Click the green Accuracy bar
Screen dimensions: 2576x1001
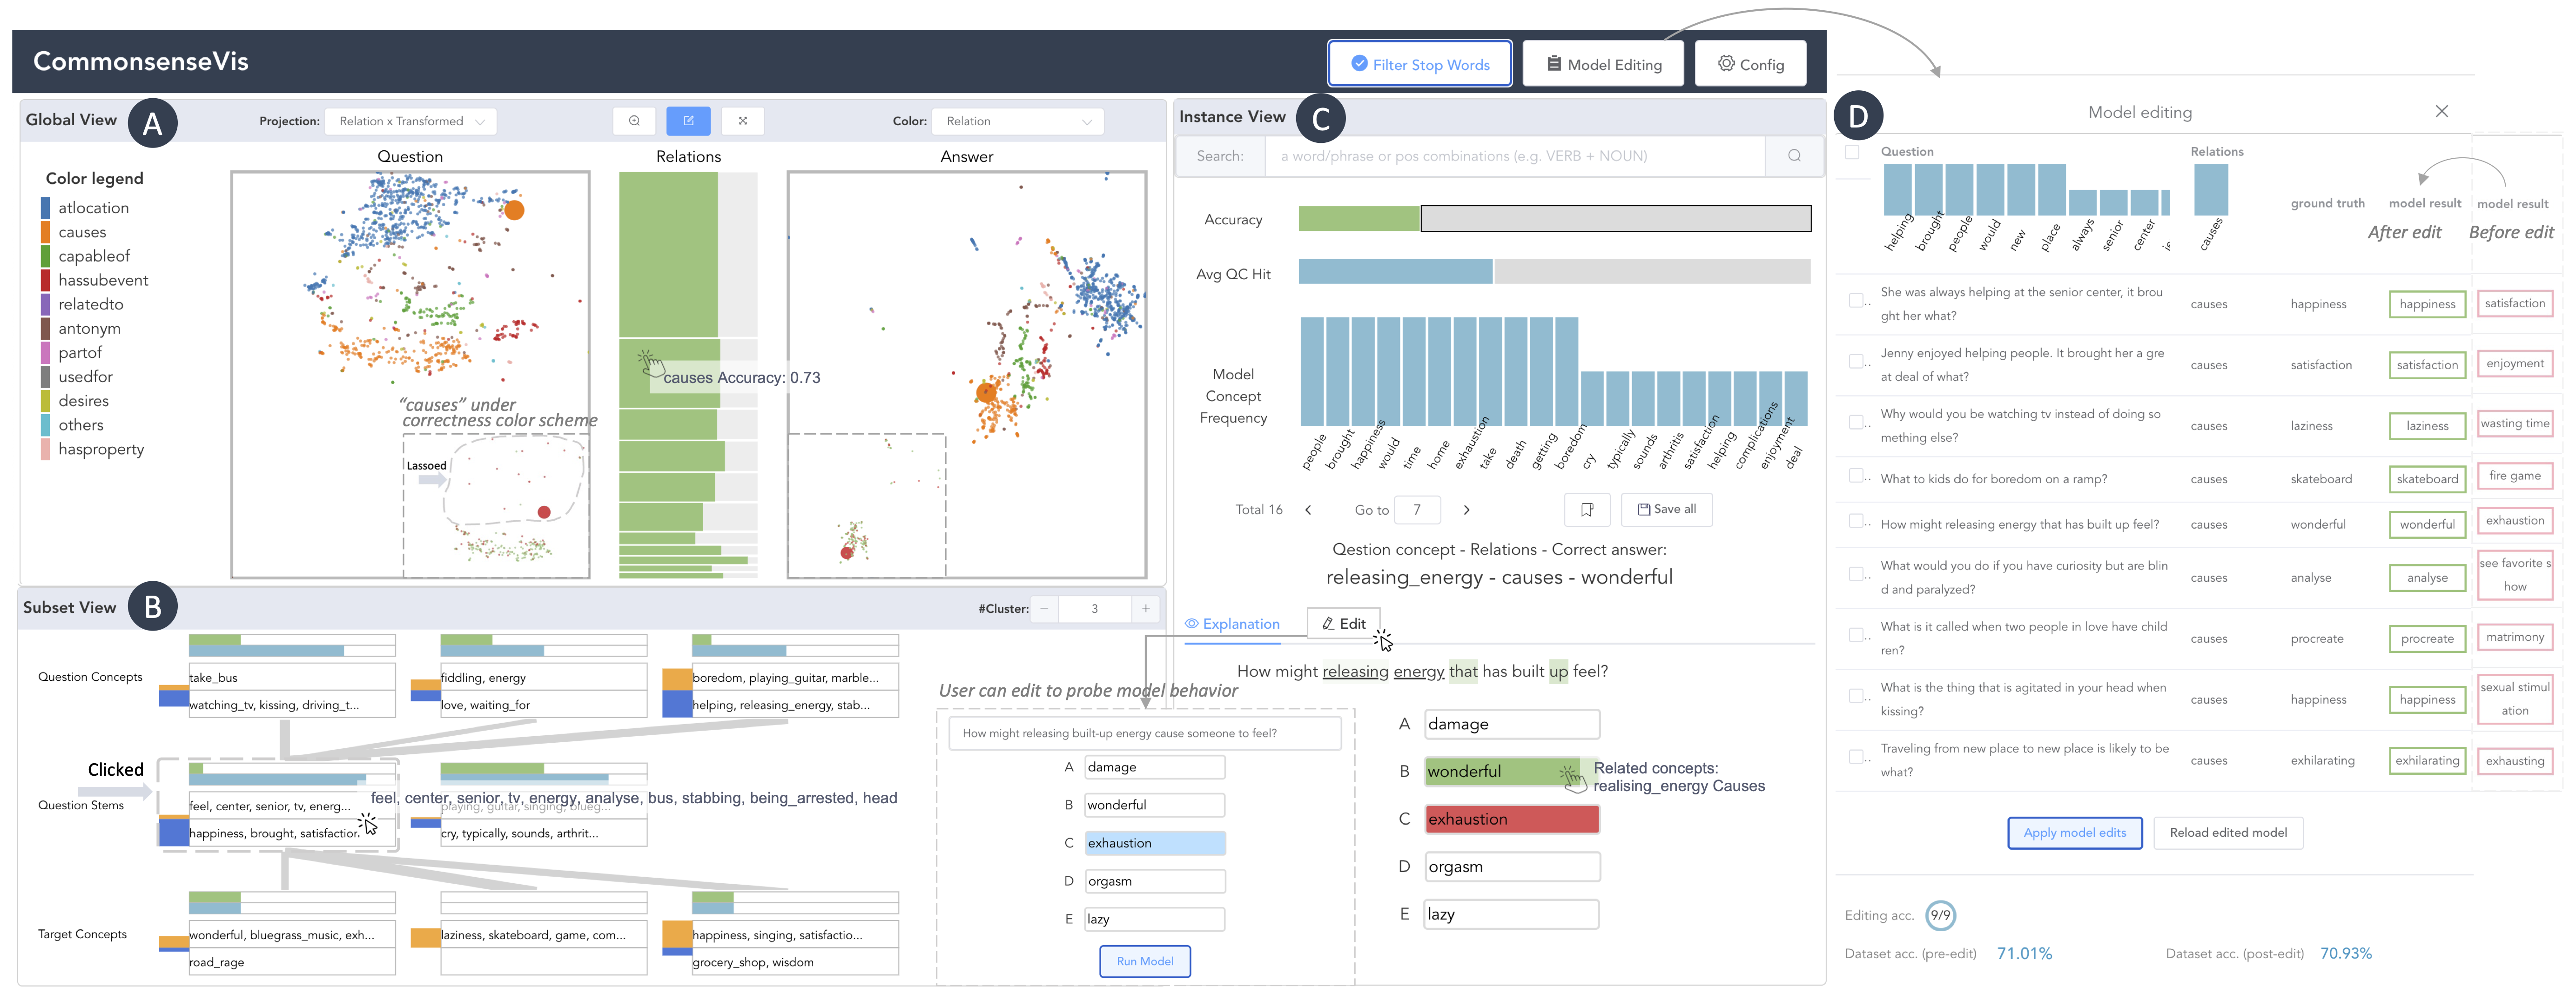coord(1359,219)
